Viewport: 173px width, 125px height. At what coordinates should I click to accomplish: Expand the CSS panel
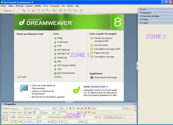(141, 9)
